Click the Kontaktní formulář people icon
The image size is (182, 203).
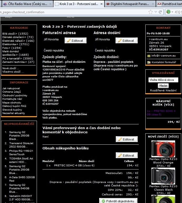pos(149,62)
